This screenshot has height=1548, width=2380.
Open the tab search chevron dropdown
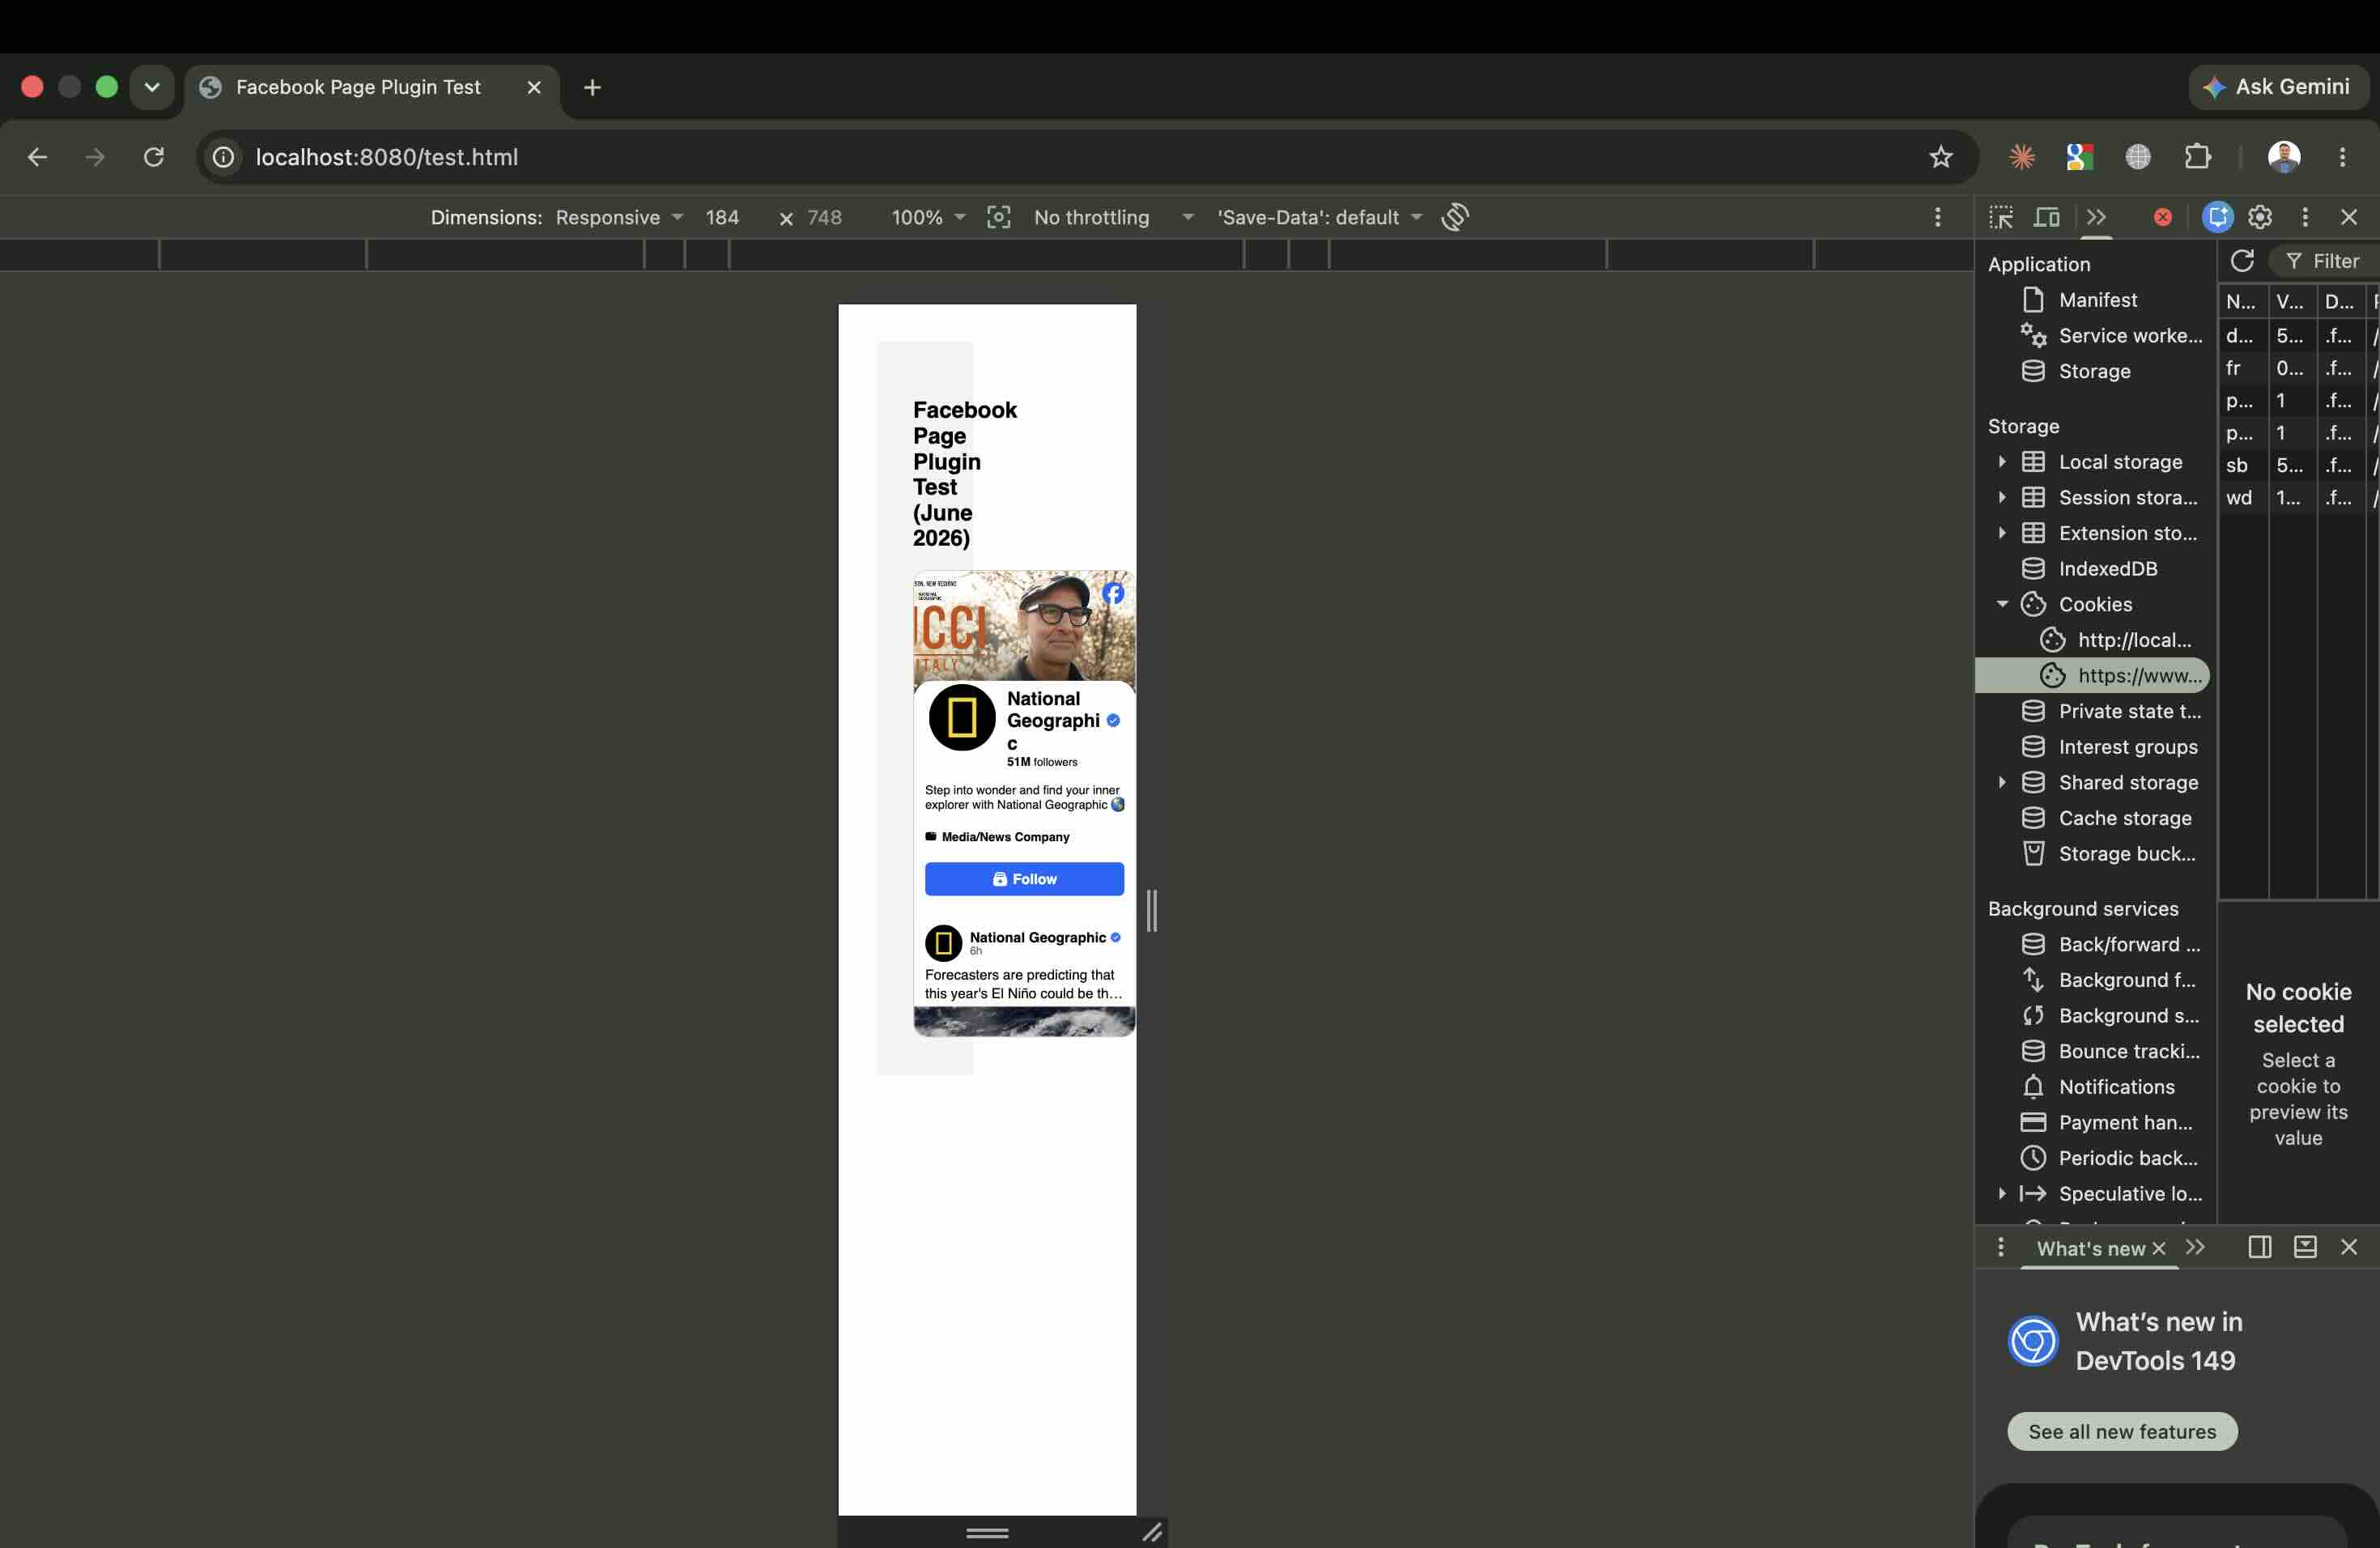[x=152, y=87]
